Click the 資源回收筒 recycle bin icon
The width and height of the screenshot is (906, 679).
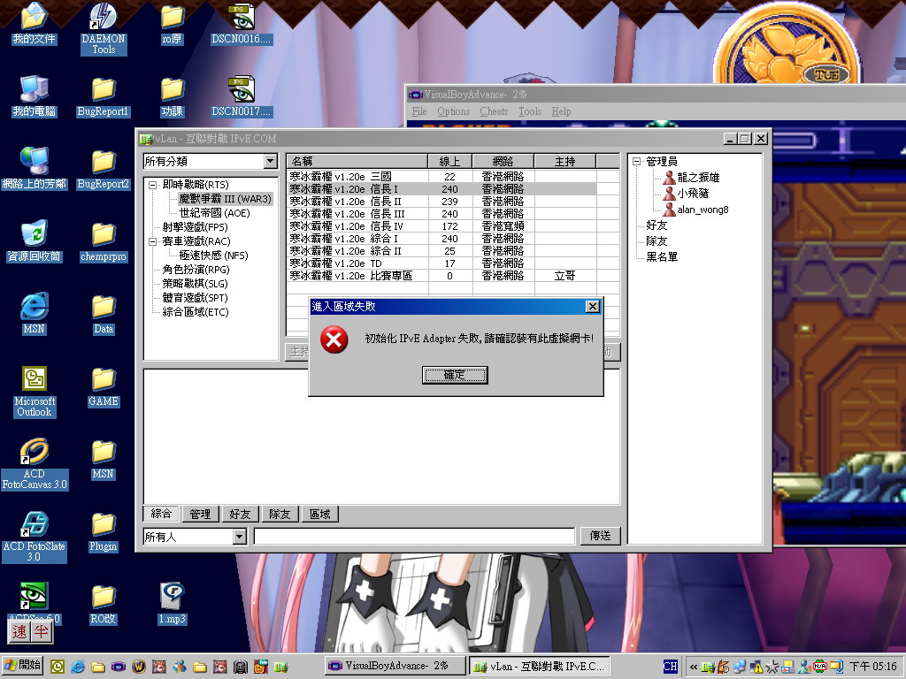tap(35, 241)
